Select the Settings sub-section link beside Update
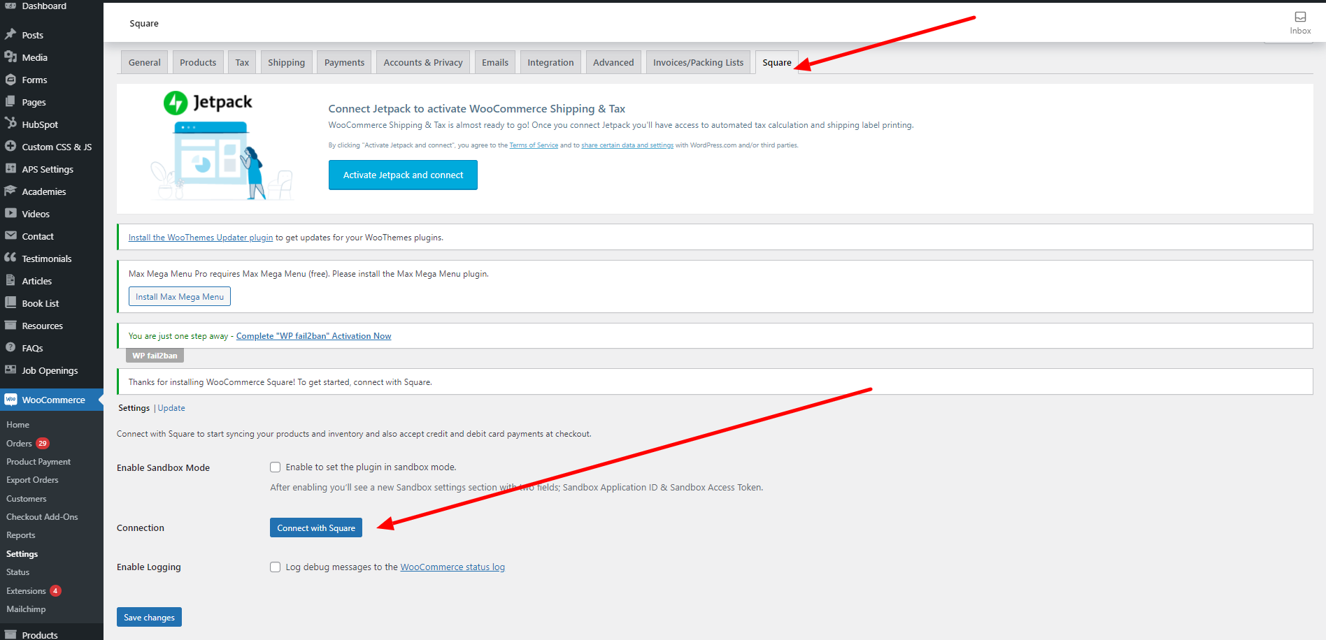This screenshot has width=1326, height=640. tap(134, 408)
